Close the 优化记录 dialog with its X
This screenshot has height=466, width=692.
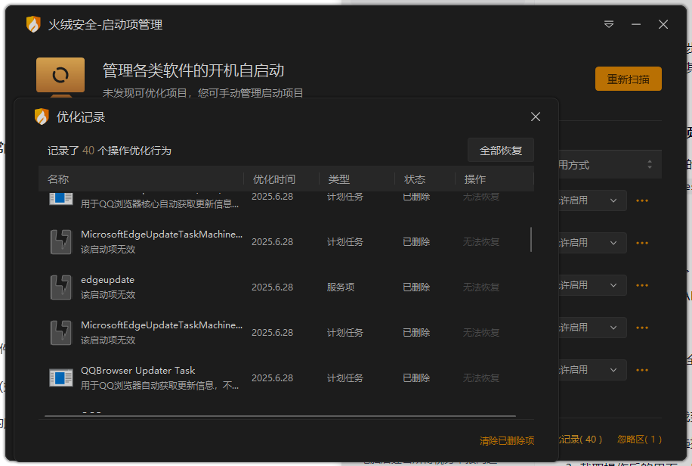[x=536, y=116]
